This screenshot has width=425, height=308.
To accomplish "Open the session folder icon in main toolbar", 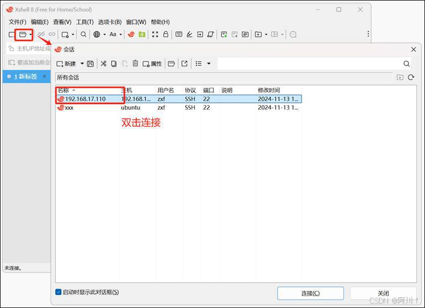I will [23, 34].
